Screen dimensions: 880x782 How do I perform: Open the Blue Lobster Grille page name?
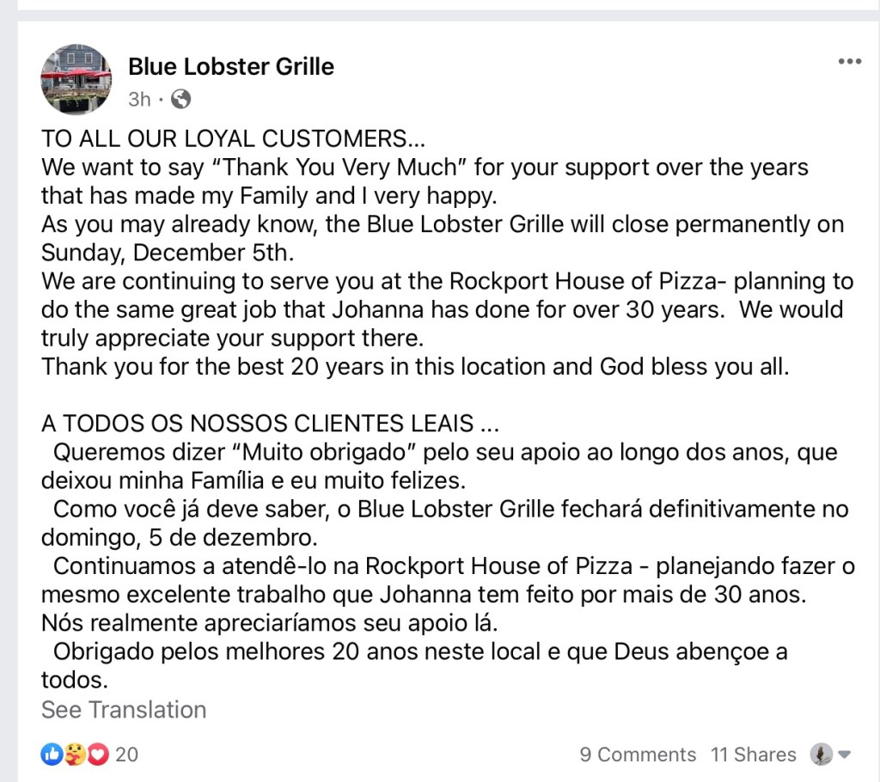231,66
